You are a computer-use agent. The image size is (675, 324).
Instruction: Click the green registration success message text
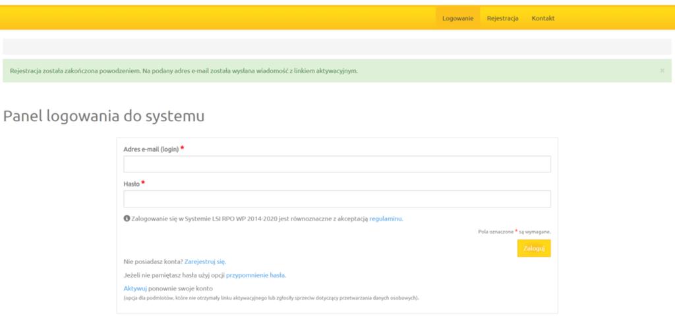coord(184,70)
